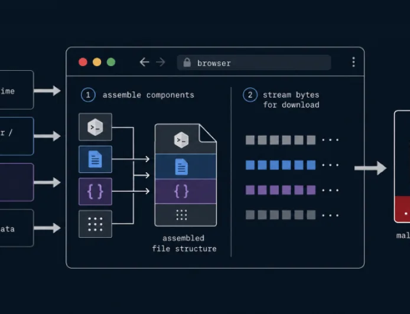This screenshot has height=314, width=410.
Task: Click terminal icon inside assembled file
Action: pos(181,140)
